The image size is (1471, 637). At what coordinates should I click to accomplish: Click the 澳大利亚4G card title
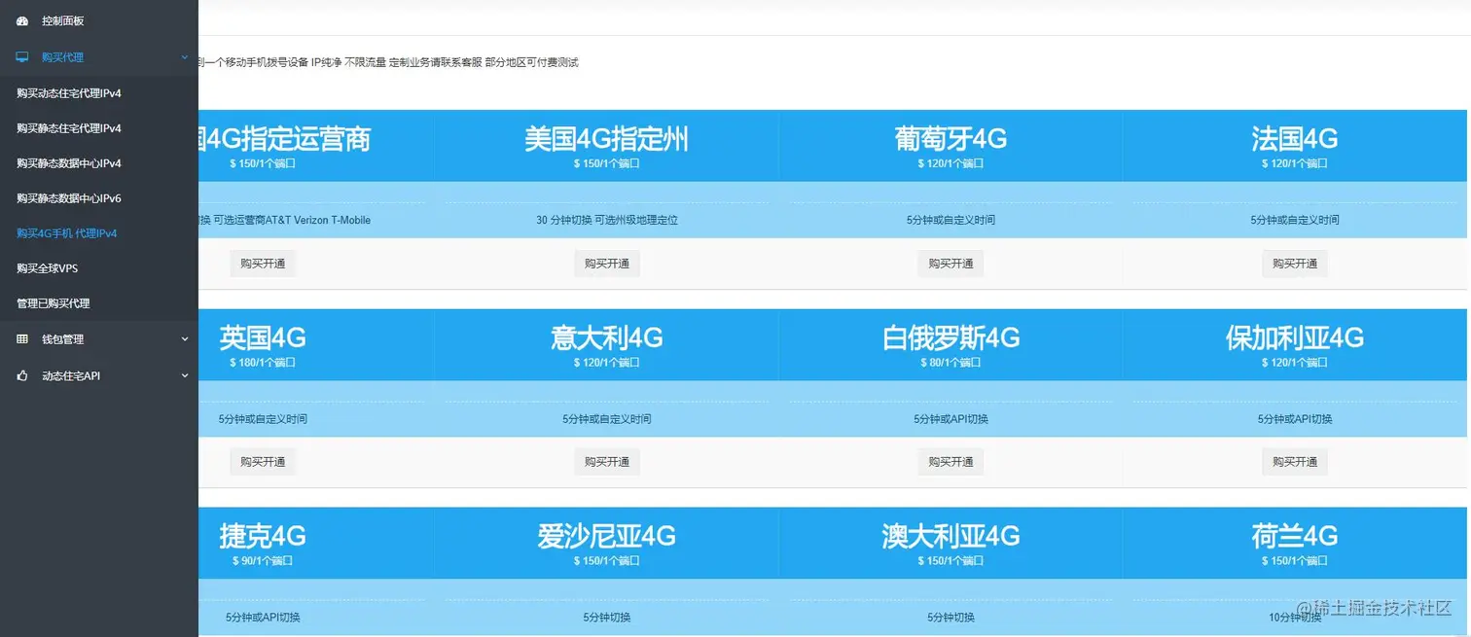click(951, 536)
